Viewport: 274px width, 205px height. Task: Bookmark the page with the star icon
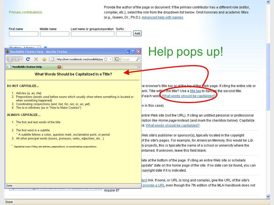point(106,59)
